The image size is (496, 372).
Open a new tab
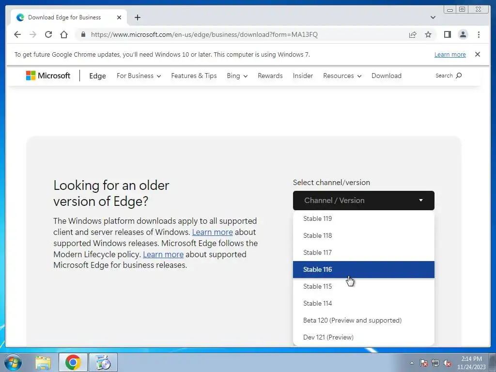pyautogui.click(x=137, y=17)
